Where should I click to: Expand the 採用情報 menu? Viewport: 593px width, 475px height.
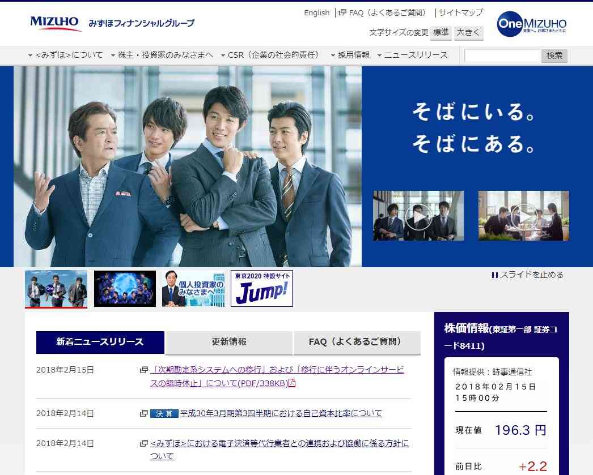[350, 55]
